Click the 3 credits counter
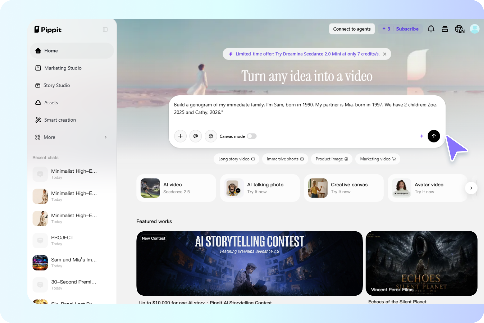 386,29
